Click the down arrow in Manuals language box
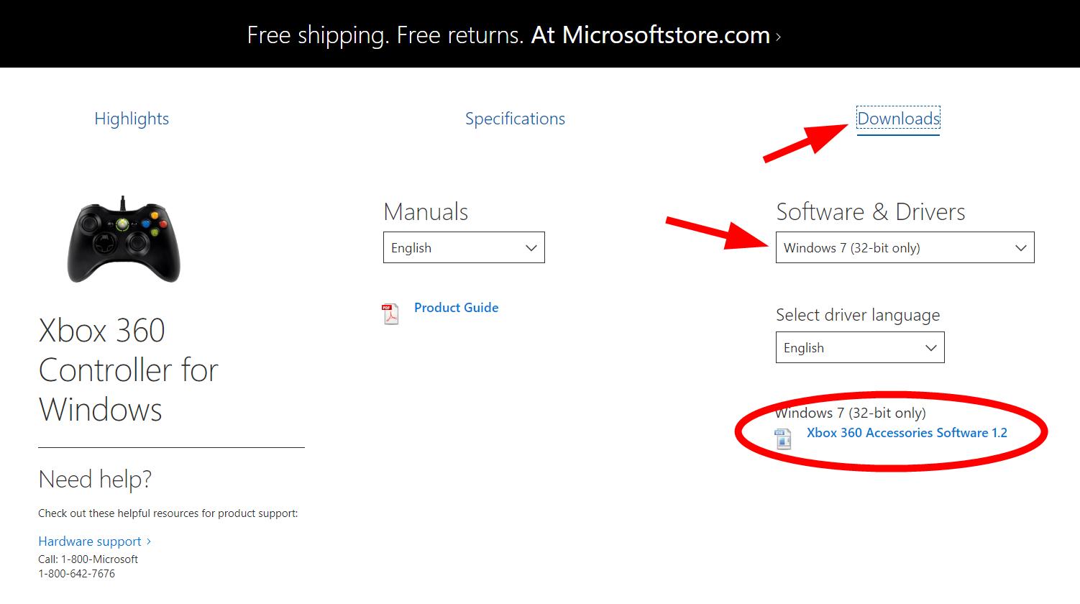The width and height of the screenshot is (1080, 604). [x=531, y=248]
